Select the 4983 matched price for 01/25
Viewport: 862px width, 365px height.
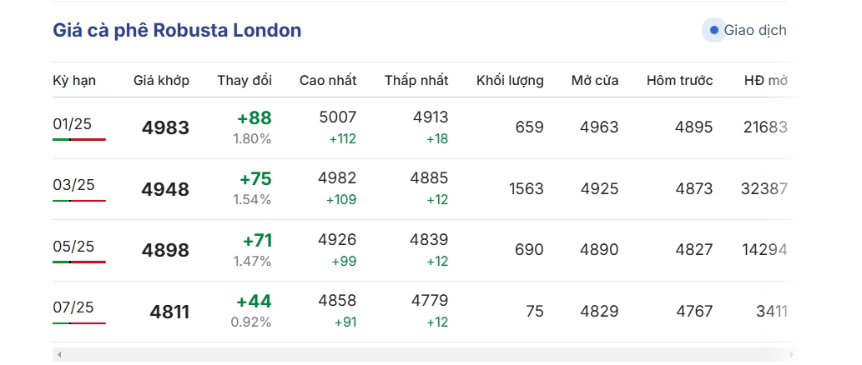pyautogui.click(x=165, y=127)
